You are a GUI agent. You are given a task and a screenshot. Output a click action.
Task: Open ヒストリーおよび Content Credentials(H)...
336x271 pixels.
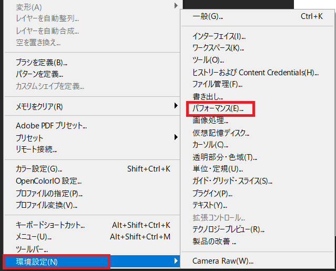click(258, 73)
